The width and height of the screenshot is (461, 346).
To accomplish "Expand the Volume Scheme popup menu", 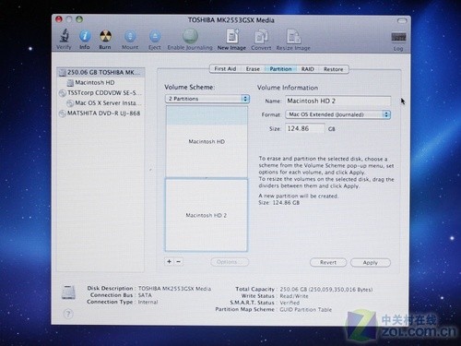I will tap(207, 99).
